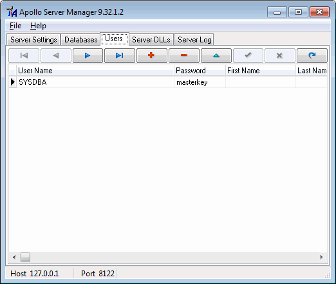
Task: Select the Users tab
Action: pos(114,39)
